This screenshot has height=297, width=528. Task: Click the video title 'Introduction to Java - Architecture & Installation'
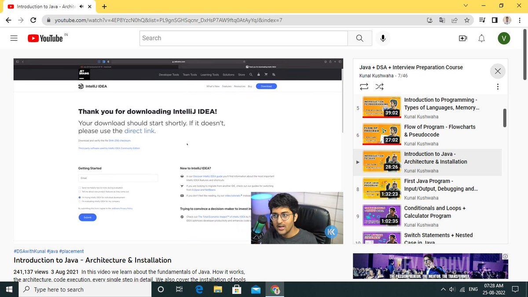(92, 260)
